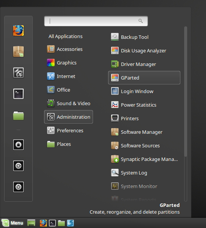This screenshot has height=228, width=206.
Task: Open System Settings gear in favorites sidebar
Action: 18,73
